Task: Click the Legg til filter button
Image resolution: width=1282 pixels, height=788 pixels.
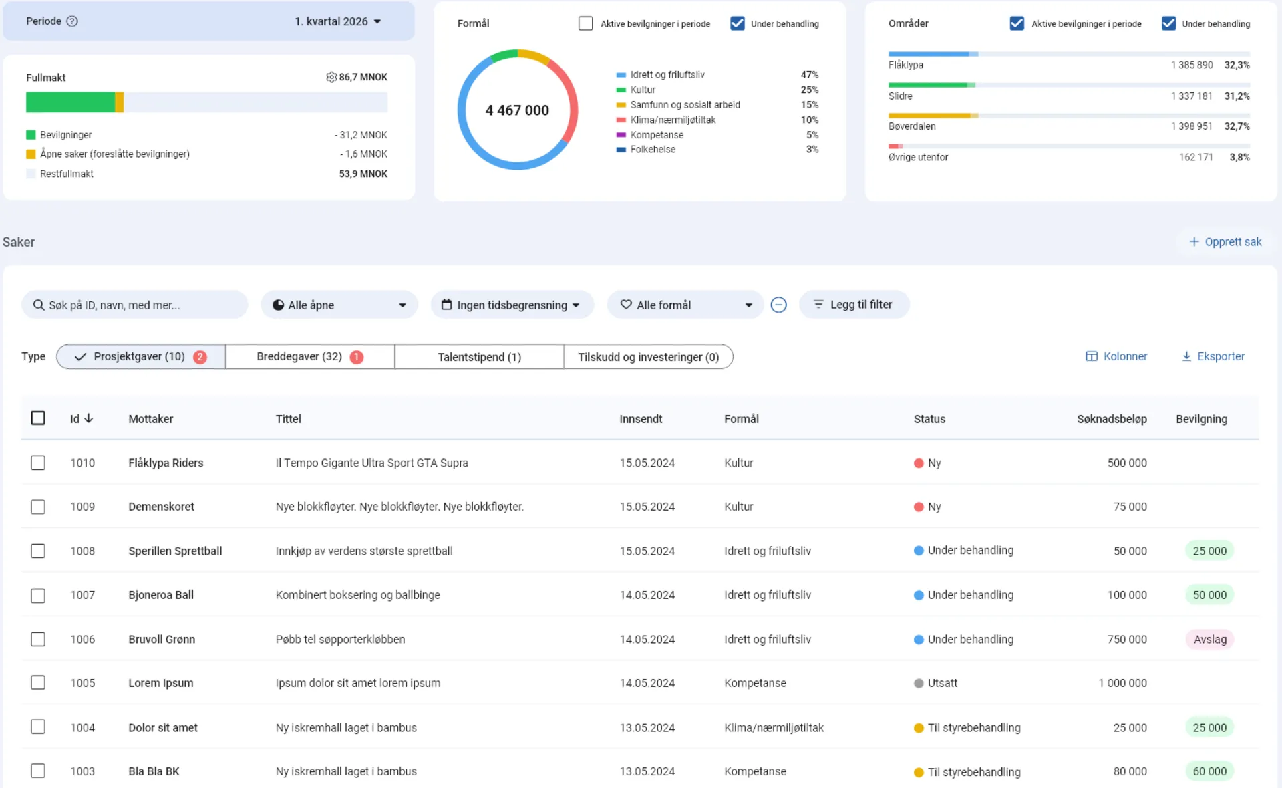Action: [853, 305]
